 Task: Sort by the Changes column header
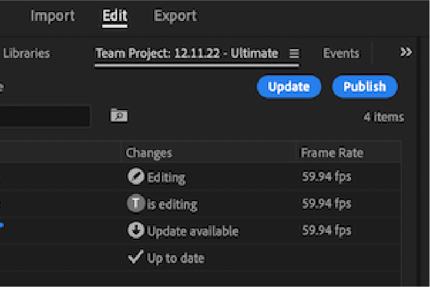pyautogui.click(x=149, y=153)
